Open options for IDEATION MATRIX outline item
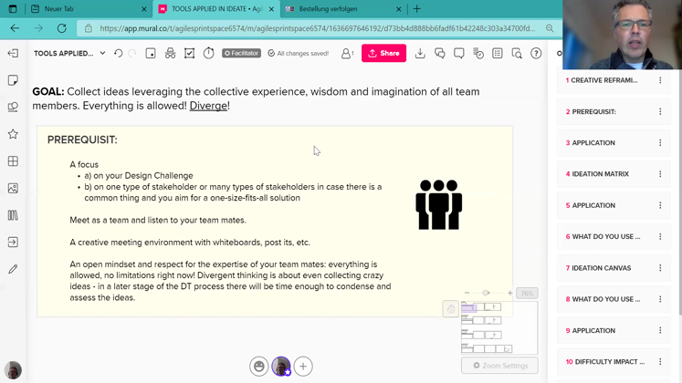Viewport: 682px width, 383px height. [x=660, y=173]
